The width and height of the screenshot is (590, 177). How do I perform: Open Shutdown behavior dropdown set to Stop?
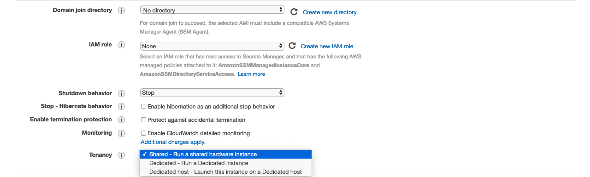(x=212, y=92)
